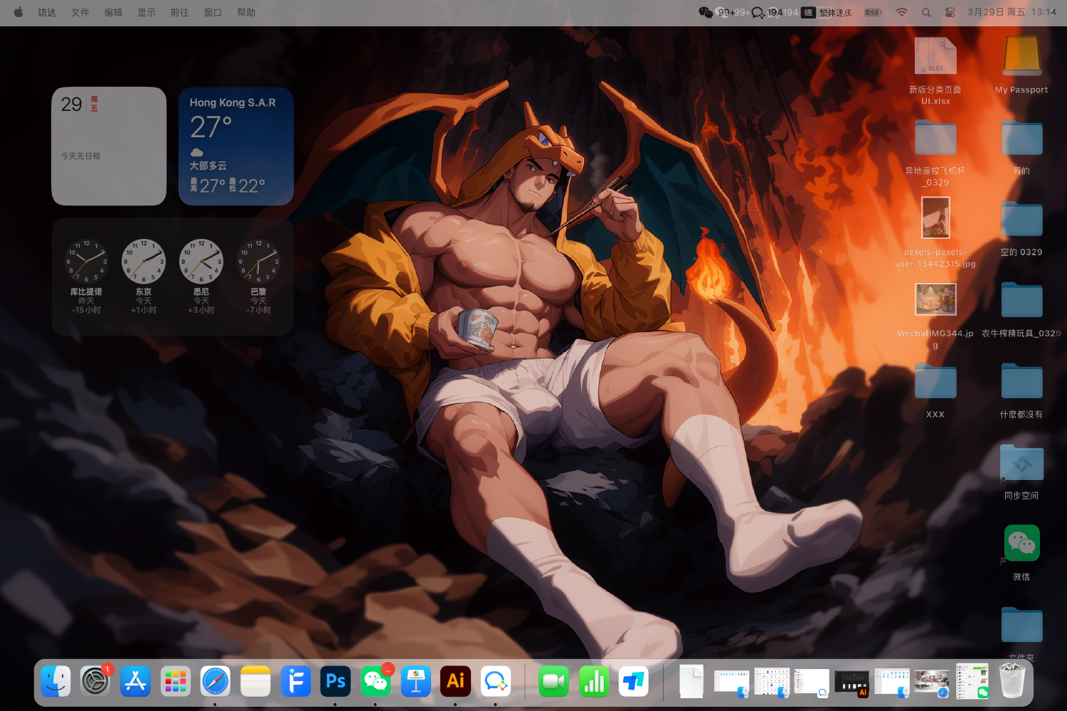Open Safari browser in the dock
The height and width of the screenshot is (711, 1067).
215,681
